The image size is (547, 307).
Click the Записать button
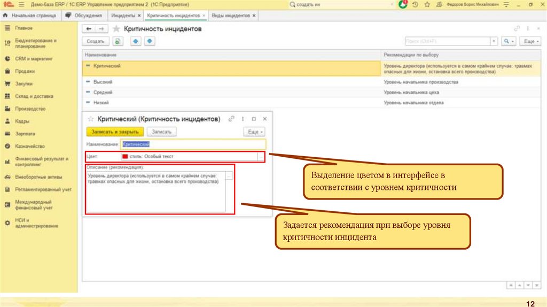(x=161, y=132)
